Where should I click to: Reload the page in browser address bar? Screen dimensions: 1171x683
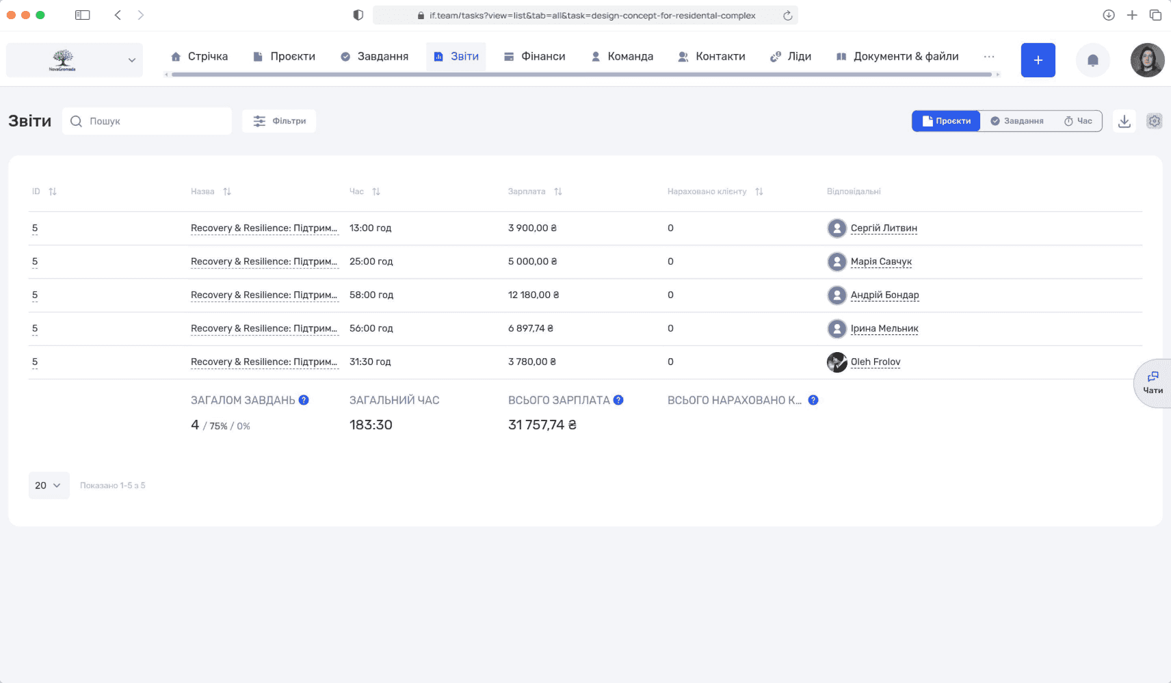(x=787, y=15)
